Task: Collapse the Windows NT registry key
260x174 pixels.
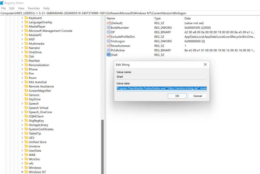Action: [x=22, y=172]
